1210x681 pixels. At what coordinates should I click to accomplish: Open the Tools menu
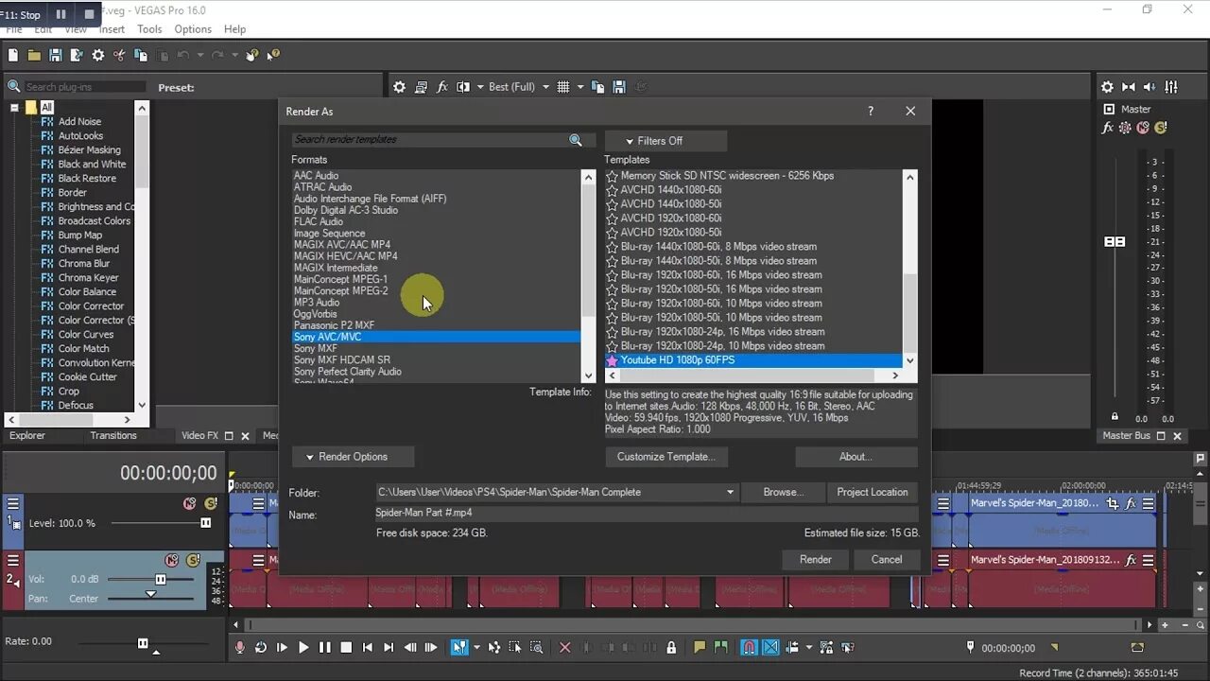point(149,29)
